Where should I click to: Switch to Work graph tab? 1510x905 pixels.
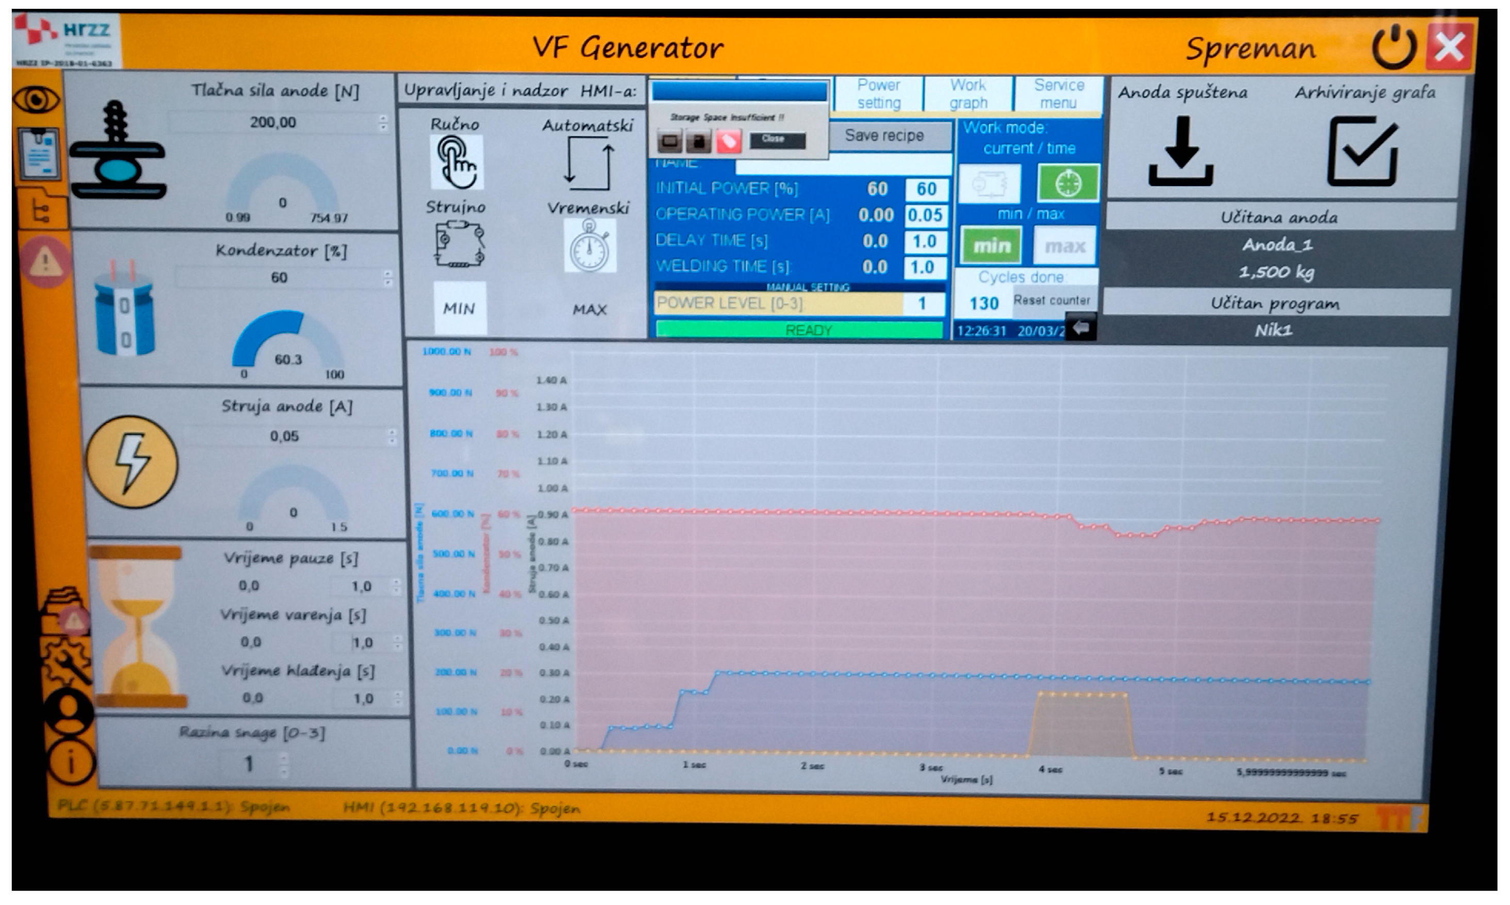pyautogui.click(x=968, y=94)
